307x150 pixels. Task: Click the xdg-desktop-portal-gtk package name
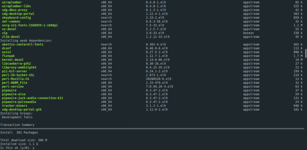(x=22, y=110)
